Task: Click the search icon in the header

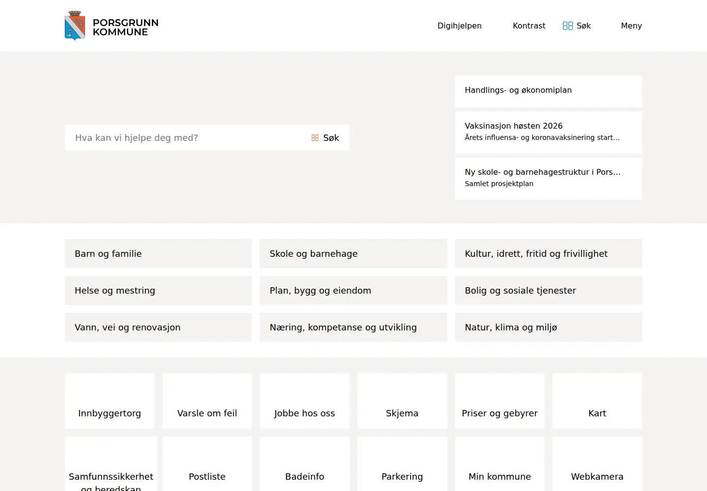Action: tap(568, 26)
